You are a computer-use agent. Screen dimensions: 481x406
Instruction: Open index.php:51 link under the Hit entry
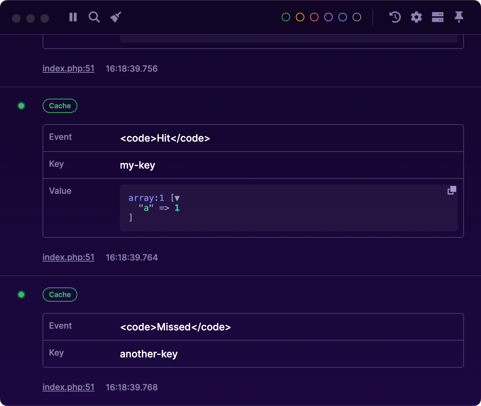(68, 257)
